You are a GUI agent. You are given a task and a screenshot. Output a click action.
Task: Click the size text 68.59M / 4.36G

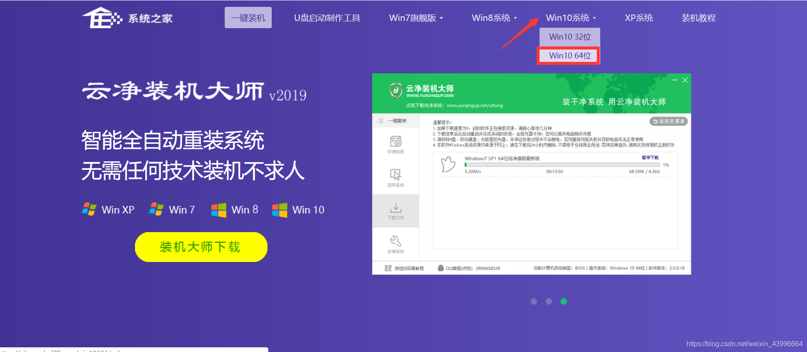644,172
